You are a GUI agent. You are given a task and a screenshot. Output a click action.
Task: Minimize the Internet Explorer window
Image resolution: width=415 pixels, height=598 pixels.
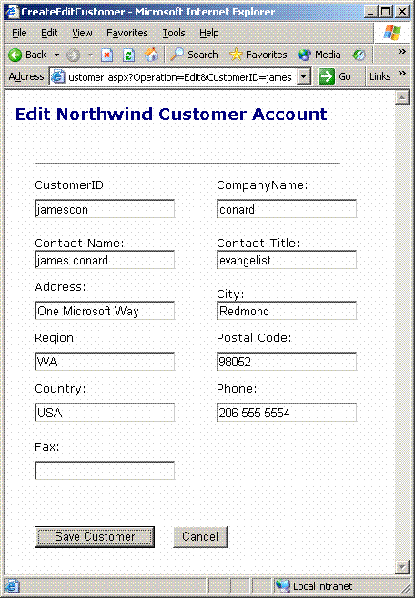(x=369, y=12)
